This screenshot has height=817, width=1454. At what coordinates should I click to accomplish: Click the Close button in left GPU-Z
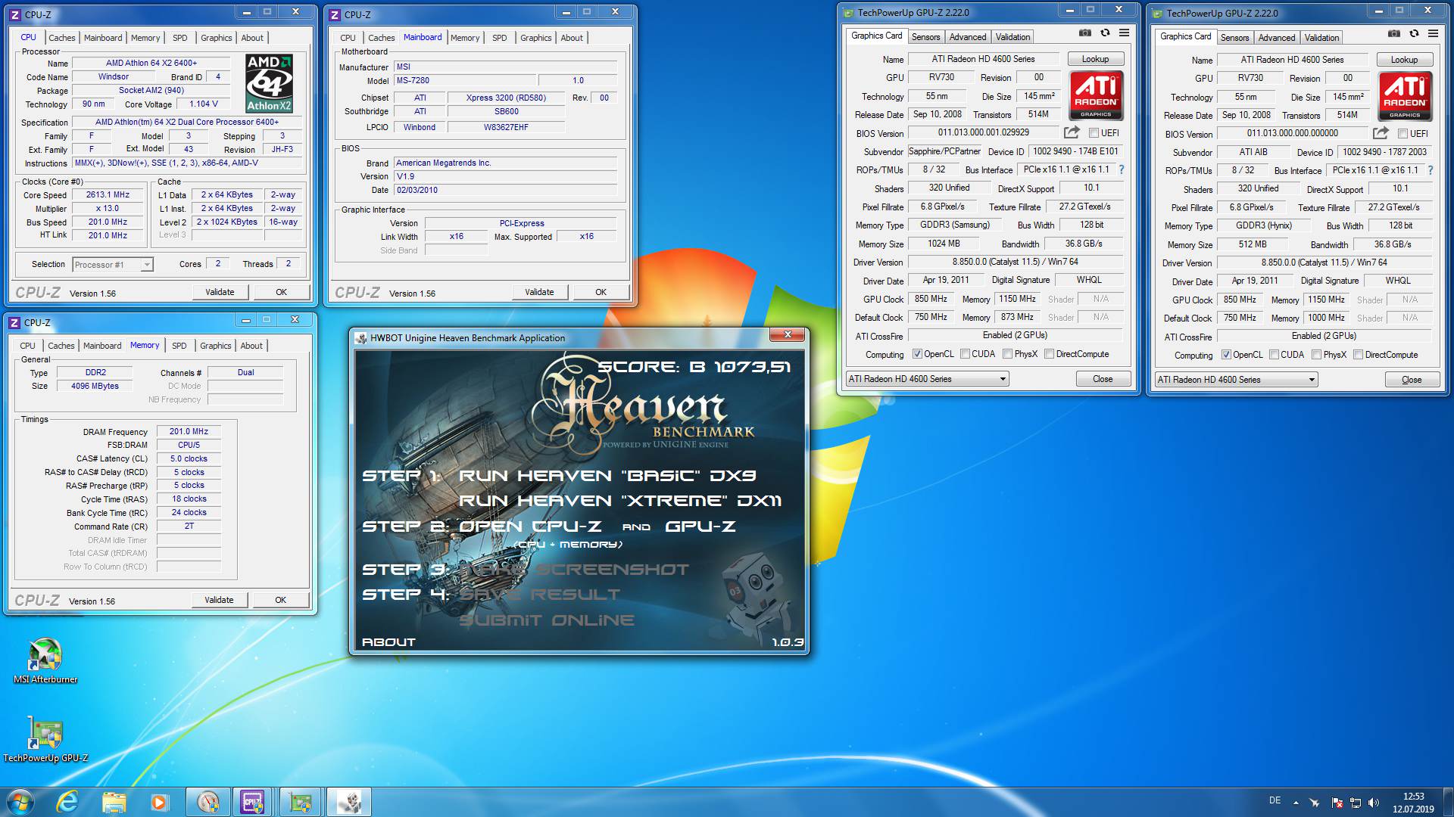click(x=1103, y=379)
